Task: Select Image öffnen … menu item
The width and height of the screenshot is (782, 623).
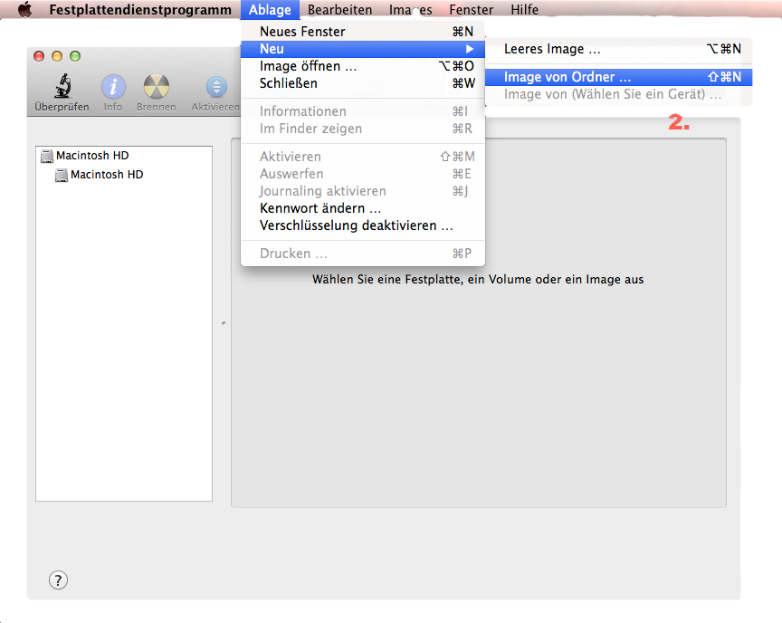Action: click(363, 66)
